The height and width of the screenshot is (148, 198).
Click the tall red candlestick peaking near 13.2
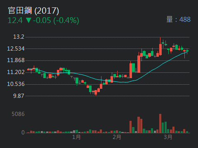pos(160,46)
